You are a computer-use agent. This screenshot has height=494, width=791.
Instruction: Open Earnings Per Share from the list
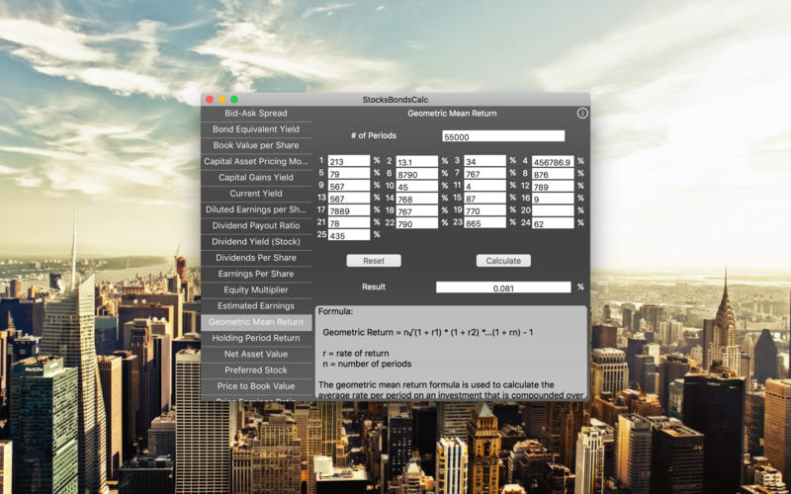click(256, 274)
